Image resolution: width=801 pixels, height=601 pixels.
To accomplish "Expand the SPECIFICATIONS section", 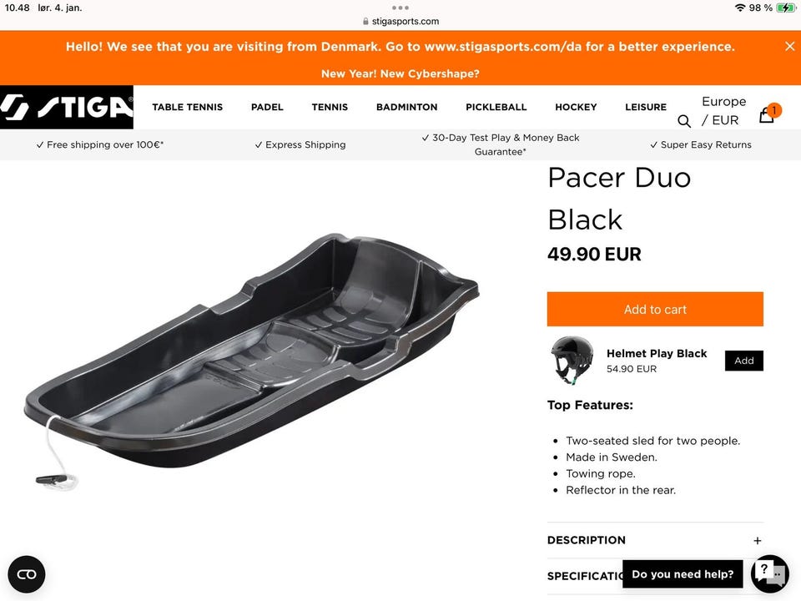I will click(x=585, y=576).
